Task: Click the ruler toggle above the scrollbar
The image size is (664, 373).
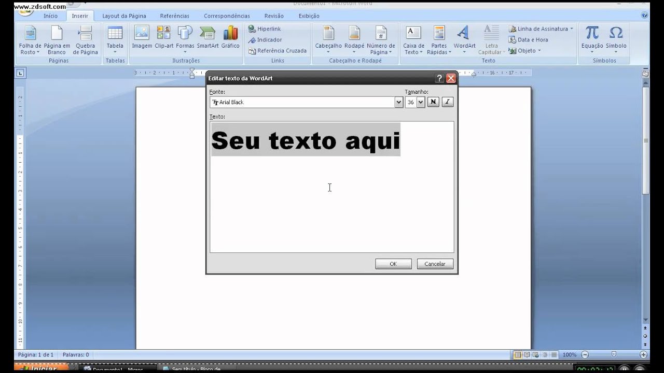Action: [x=646, y=74]
